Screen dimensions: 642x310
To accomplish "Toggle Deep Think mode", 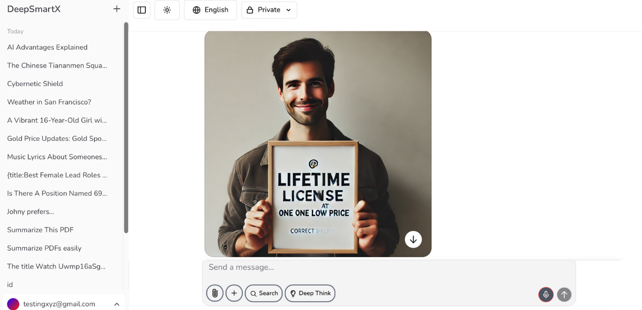I will click(x=310, y=293).
